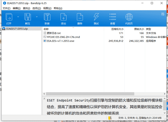
Task: Open the 帮助(H) menu
Action: pos(58,8)
